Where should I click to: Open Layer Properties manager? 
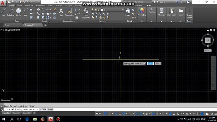point(86,13)
